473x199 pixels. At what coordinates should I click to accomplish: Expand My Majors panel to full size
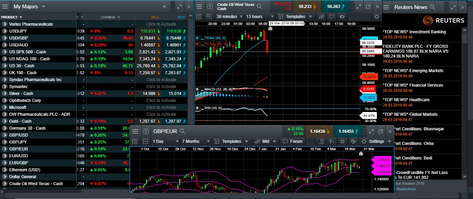click(179, 7)
